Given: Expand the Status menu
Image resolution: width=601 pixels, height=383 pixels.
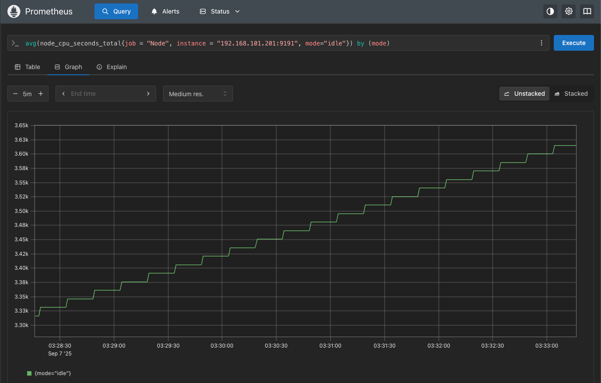Looking at the screenshot, I should (220, 11).
